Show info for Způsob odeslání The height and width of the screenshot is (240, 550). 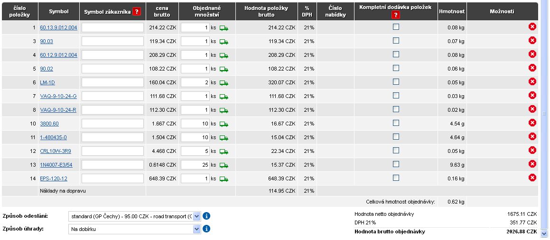(x=206, y=216)
